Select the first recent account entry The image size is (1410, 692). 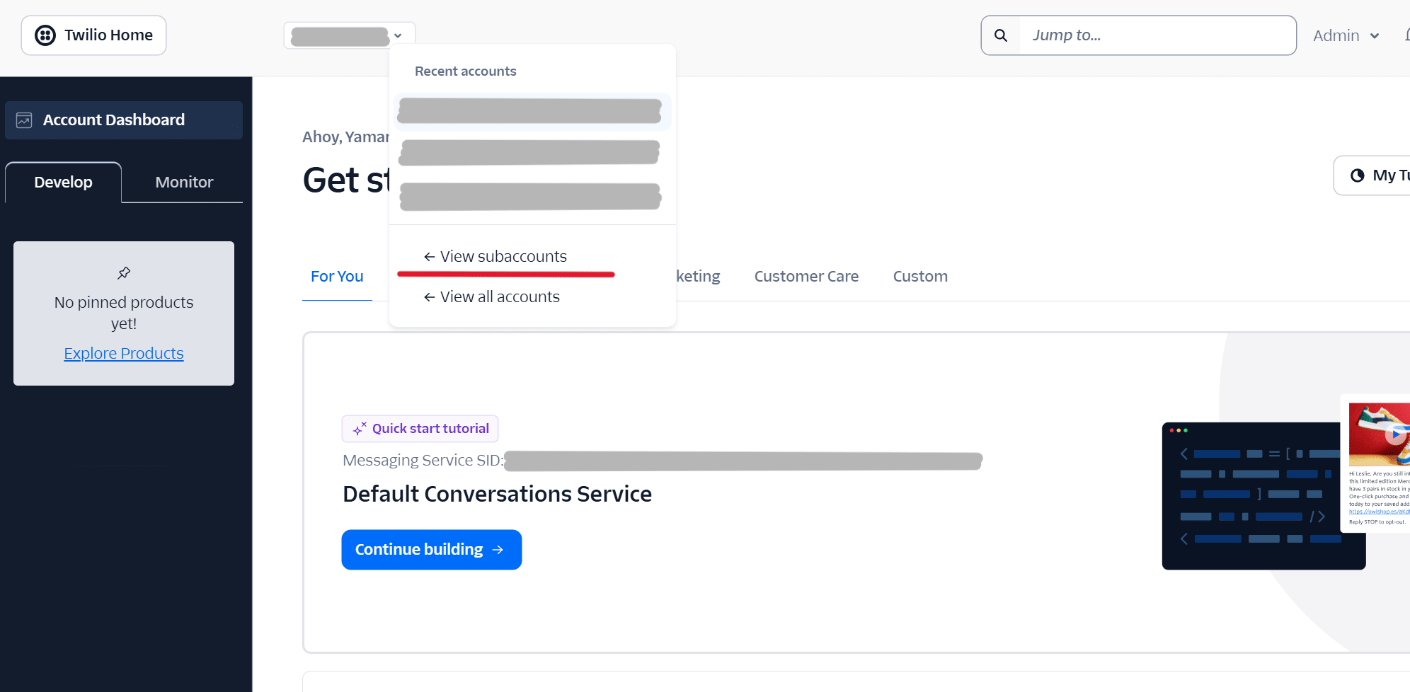(530, 111)
